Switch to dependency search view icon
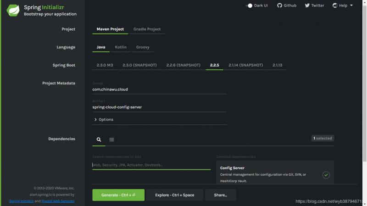The image size is (367, 206). pos(99,139)
